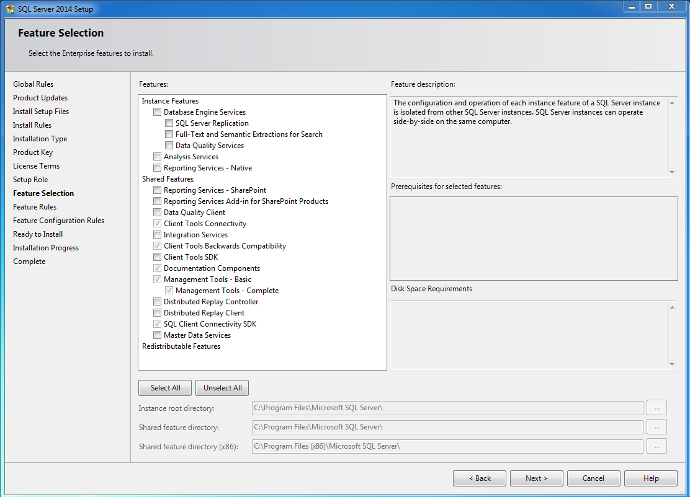690x497 pixels.
Task: Click the Instance root directory path field
Action: click(x=447, y=408)
